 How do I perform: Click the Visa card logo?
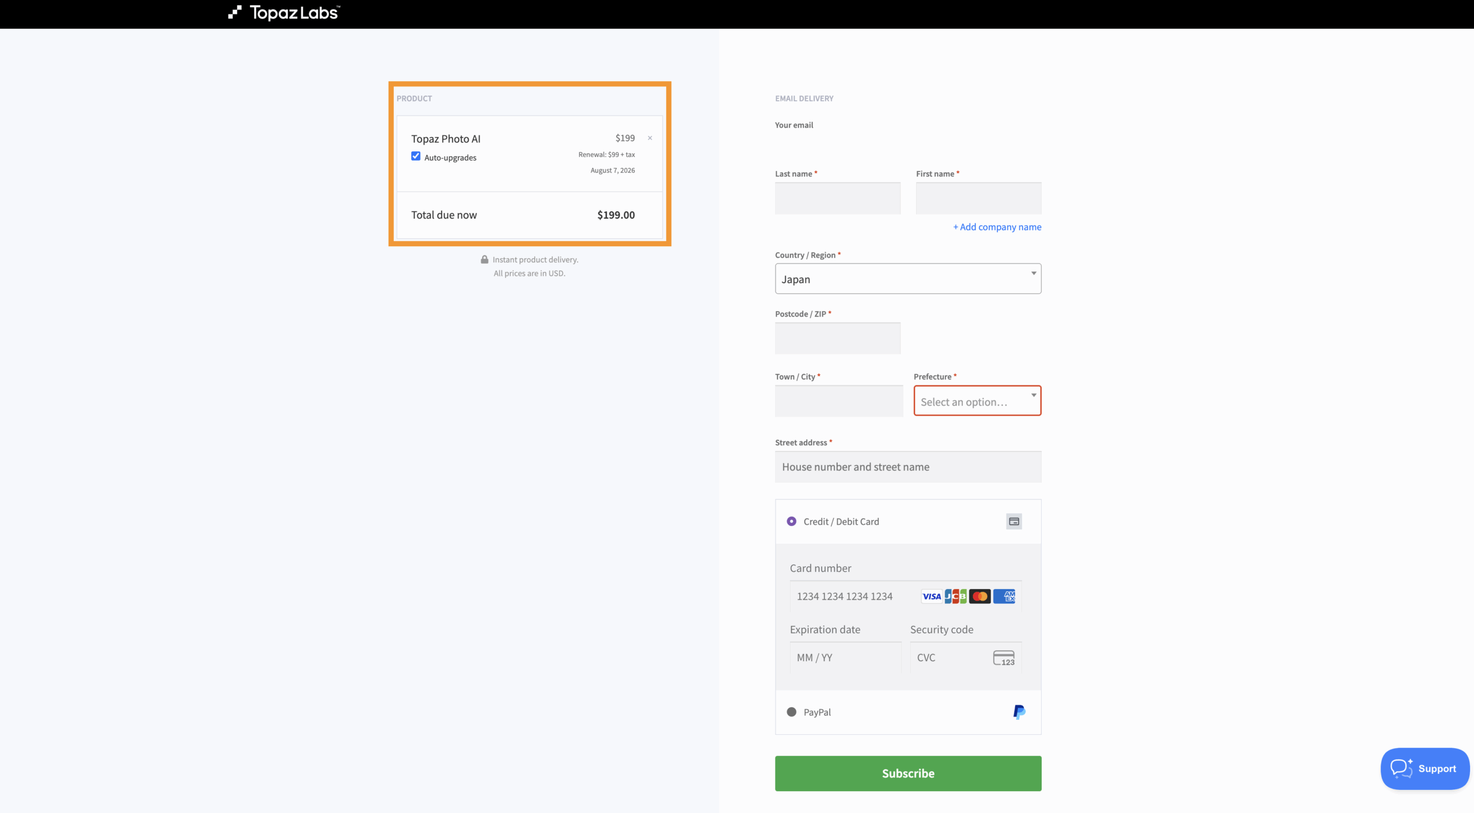coord(932,597)
